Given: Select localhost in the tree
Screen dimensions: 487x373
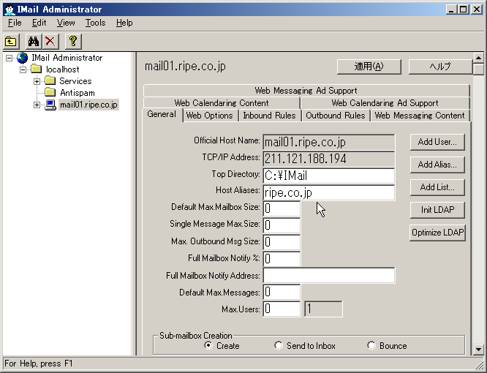Looking at the screenshot, I should pos(63,69).
